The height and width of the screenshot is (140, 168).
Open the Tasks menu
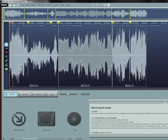coord(56,5)
